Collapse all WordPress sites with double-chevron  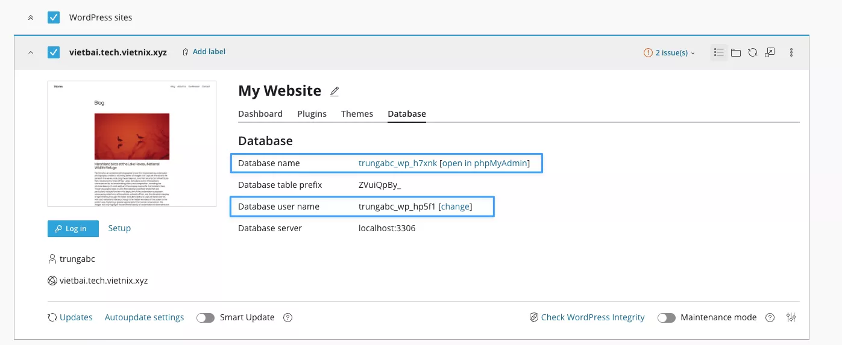(31, 17)
